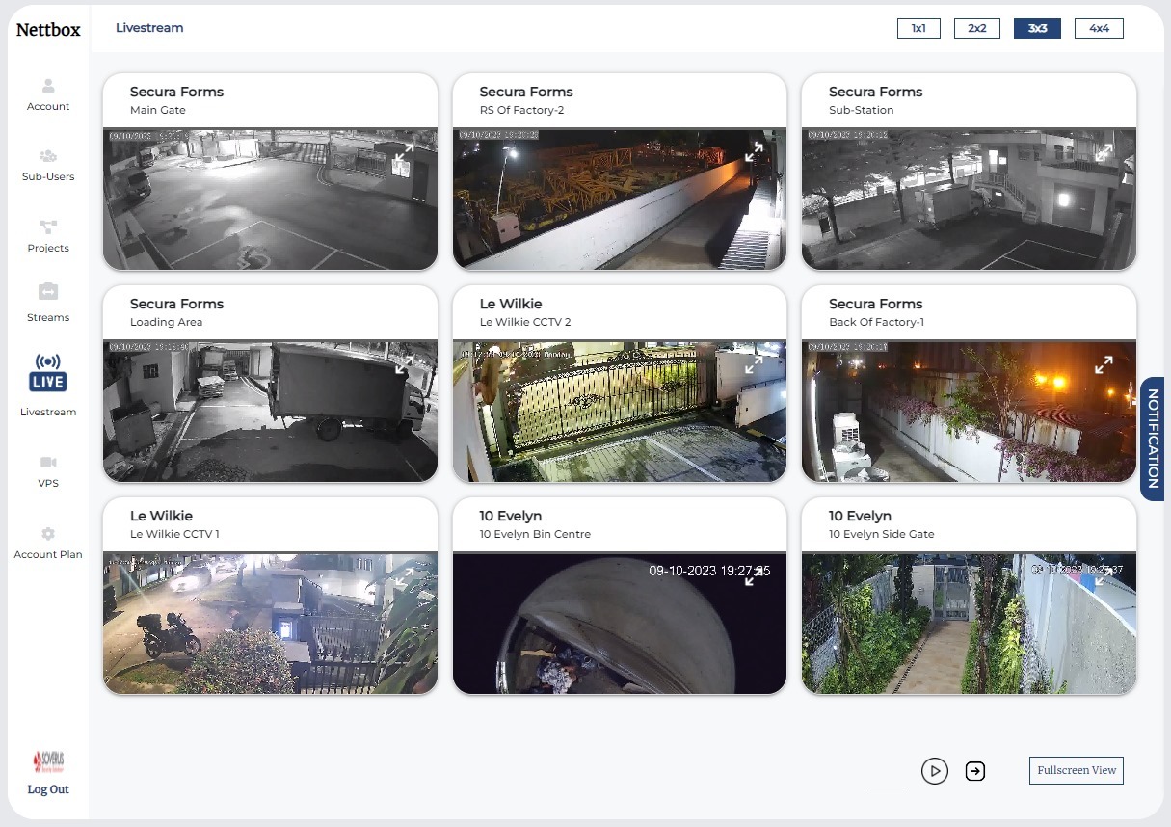Switch to the 1x1 grid layout
1171x827 pixels.
pyautogui.click(x=919, y=29)
